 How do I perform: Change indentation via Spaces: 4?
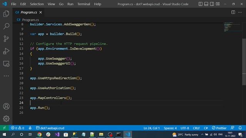coord(170,128)
